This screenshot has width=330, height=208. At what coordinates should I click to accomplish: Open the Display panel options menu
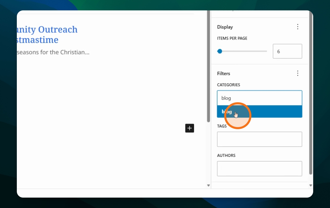[298, 27]
